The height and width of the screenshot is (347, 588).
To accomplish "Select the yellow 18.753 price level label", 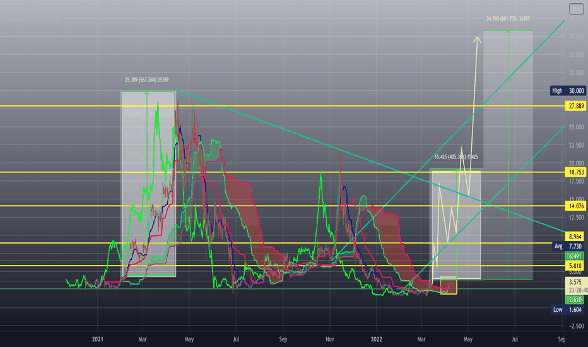I will [575, 172].
